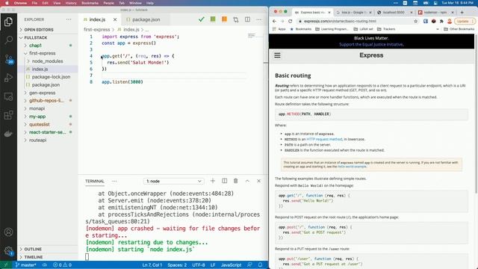Open the Explorer view in the activity bar
This screenshot has width=478, height=269.
(x=8, y=22)
